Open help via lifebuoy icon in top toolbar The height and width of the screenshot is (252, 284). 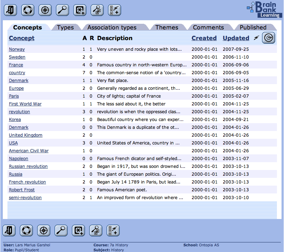(x=28, y=10)
